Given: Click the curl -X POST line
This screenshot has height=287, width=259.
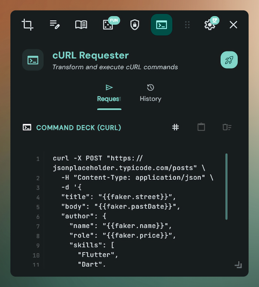Looking at the screenshot, I should (98, 158).
